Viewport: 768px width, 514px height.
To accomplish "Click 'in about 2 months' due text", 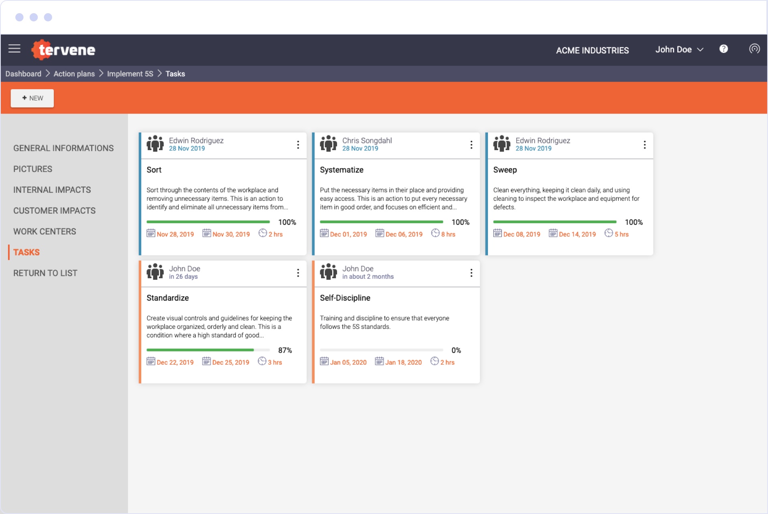I will [x=368, y=277].
